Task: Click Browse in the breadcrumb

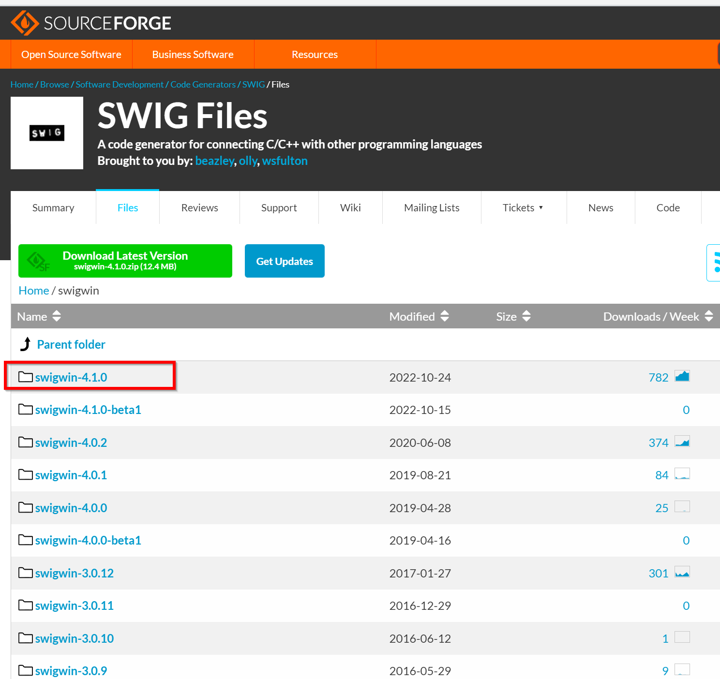Action: tap(55, 84)
